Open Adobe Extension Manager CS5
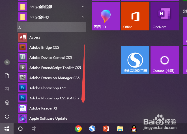Image resolution: width=187 pixels, height=134 pixels. [x=52, y=78]
